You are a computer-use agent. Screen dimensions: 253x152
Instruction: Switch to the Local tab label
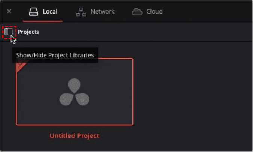point(50,12)
